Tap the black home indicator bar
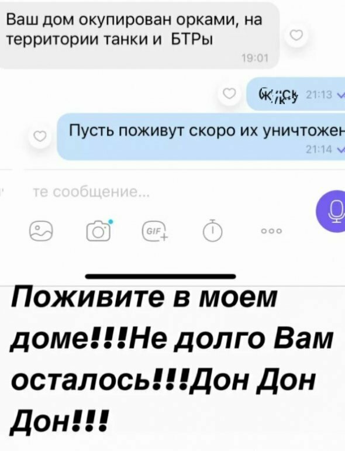The width and height of the screenshot is (345, 451). 161,276
